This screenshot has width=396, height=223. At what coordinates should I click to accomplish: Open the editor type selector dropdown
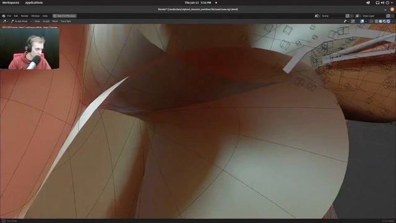pos(5,21)
